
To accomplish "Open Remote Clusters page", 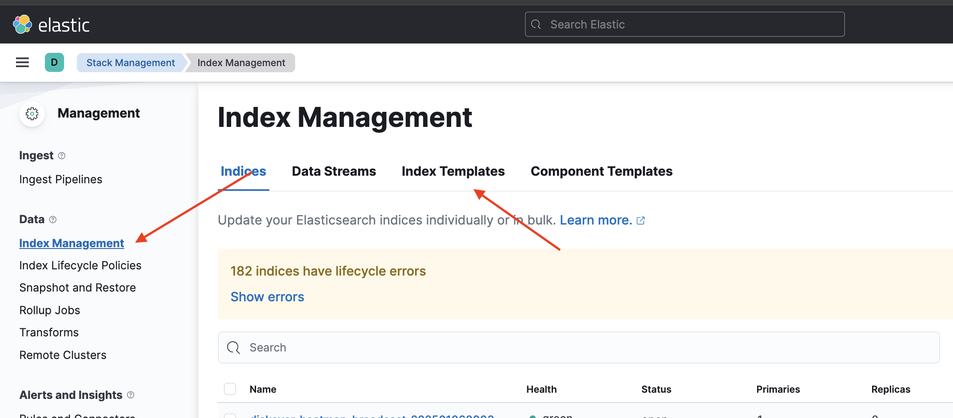I will pyautogui.click(x=63, y=355).
